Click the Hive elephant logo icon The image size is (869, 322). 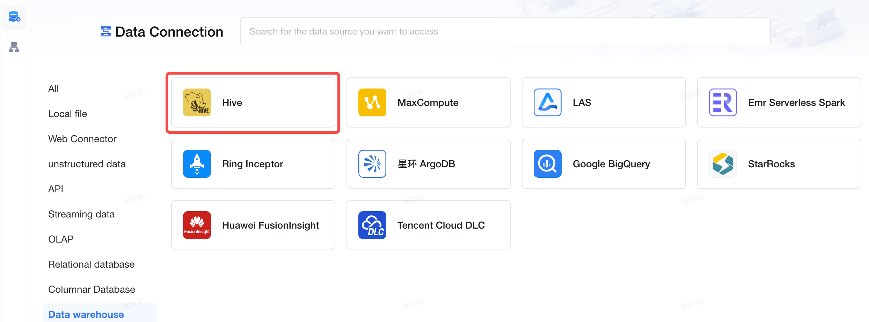pos(197,102)
